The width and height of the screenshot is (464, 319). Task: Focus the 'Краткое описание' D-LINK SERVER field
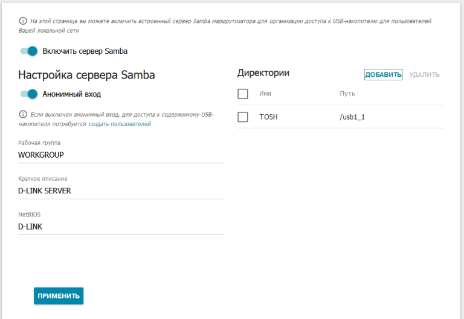pyautogui.click(x=121, y=191)
